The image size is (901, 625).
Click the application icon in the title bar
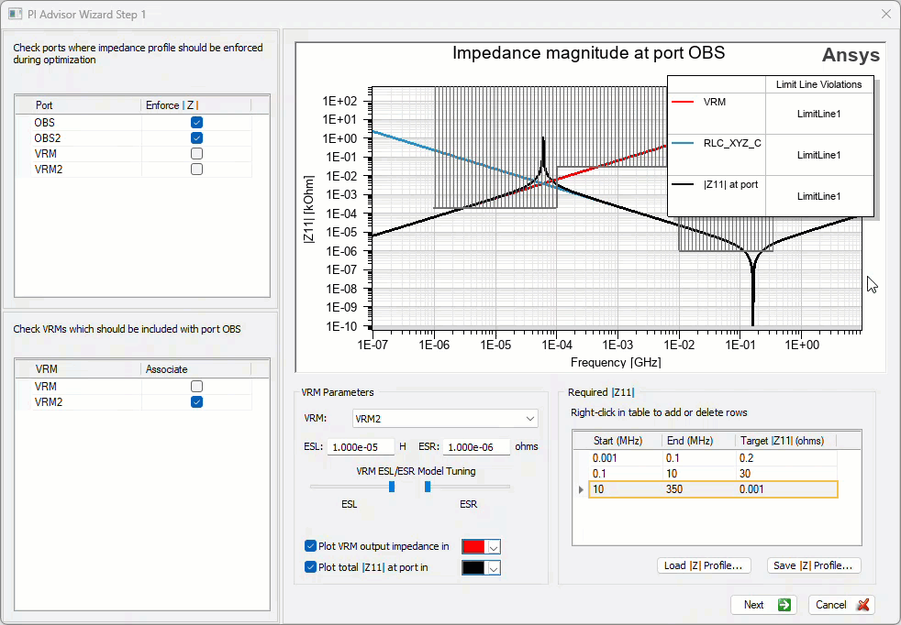coord(16,14)
